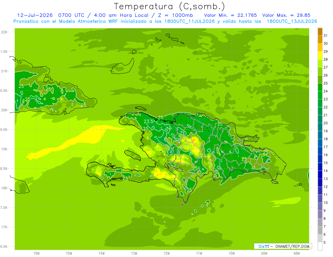Image resolution: width=333 pixels, height=257 pixels.
Task: Click the '5' colorbar scale label
Action: [x=325, y=243]
